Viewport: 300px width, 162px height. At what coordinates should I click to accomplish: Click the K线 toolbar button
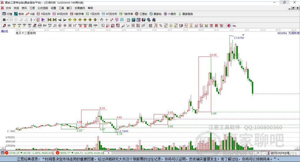pos(30,14)
